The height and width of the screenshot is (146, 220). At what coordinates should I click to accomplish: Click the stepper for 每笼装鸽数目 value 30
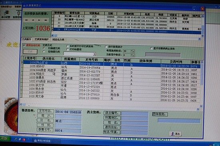coord(132,51)
